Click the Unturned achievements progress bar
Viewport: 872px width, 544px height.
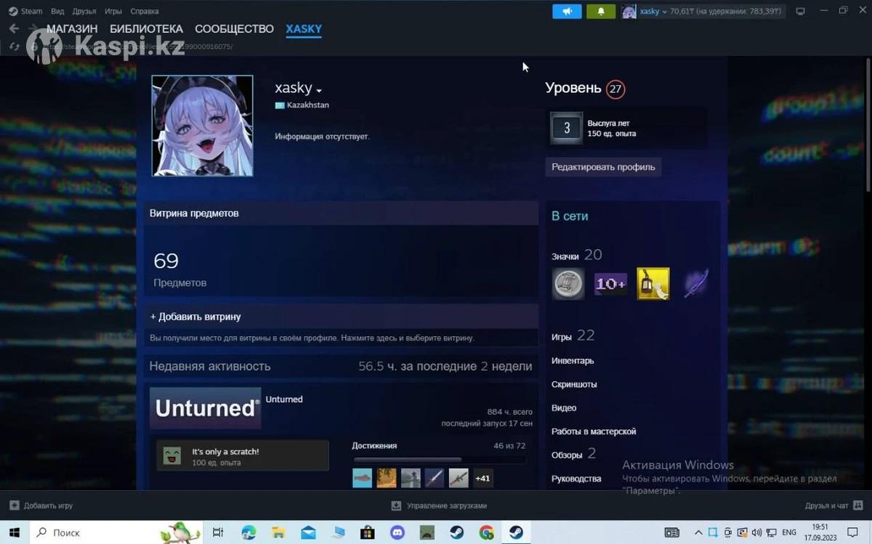coord(439,460)
